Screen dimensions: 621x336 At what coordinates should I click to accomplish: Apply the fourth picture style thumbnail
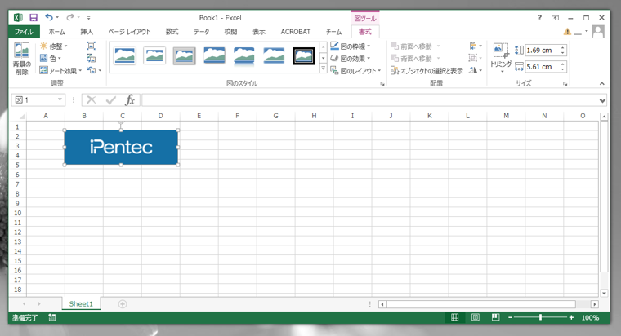[214, 55]
